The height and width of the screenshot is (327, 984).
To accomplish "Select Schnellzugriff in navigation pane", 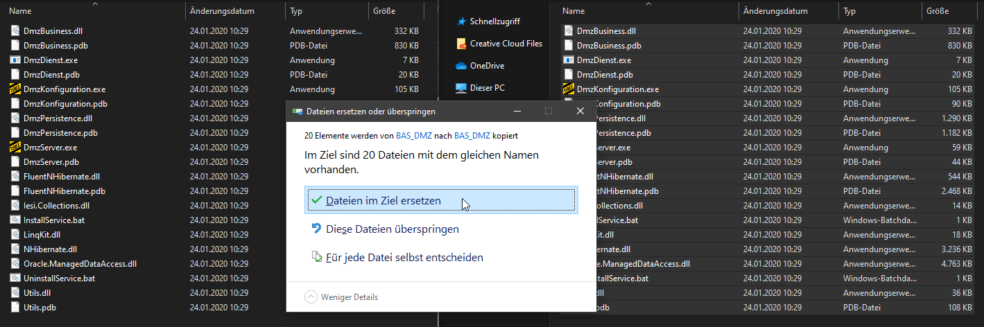I will point(494,21).
